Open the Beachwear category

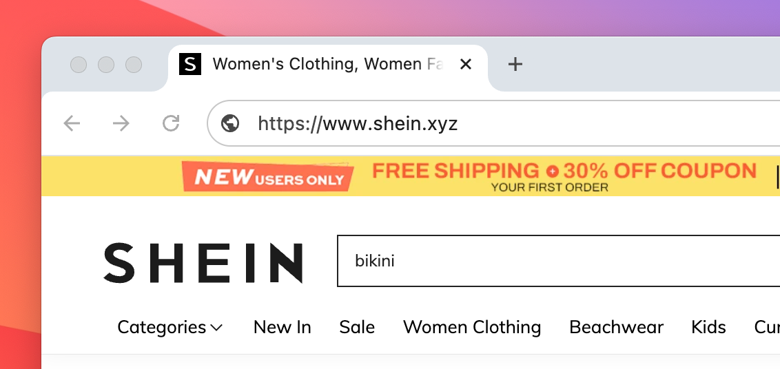click(616, 327)
